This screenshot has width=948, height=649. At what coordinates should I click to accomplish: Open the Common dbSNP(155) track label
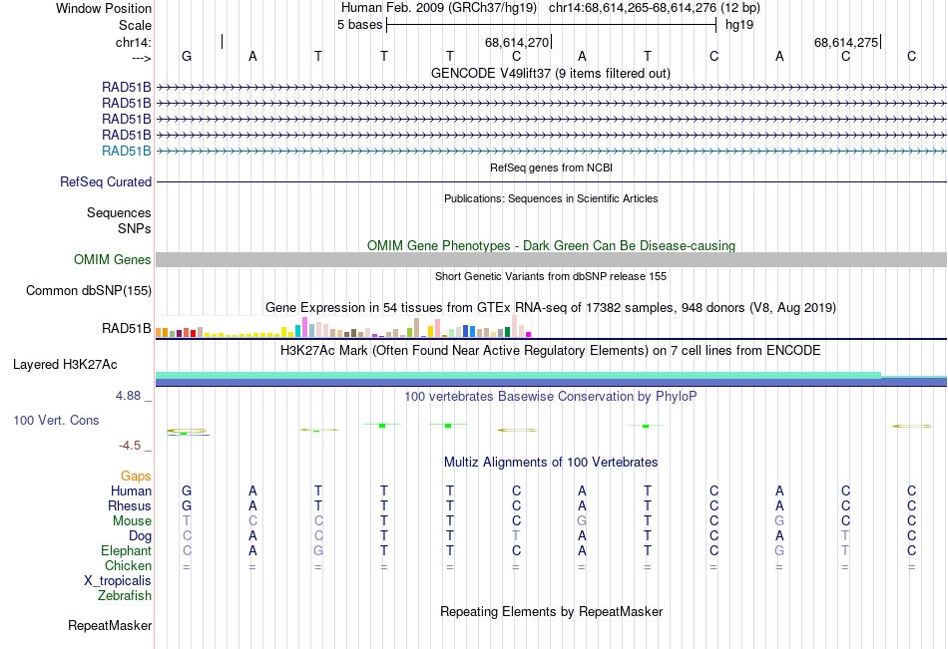pyautogui.click(x=89, y=291)
